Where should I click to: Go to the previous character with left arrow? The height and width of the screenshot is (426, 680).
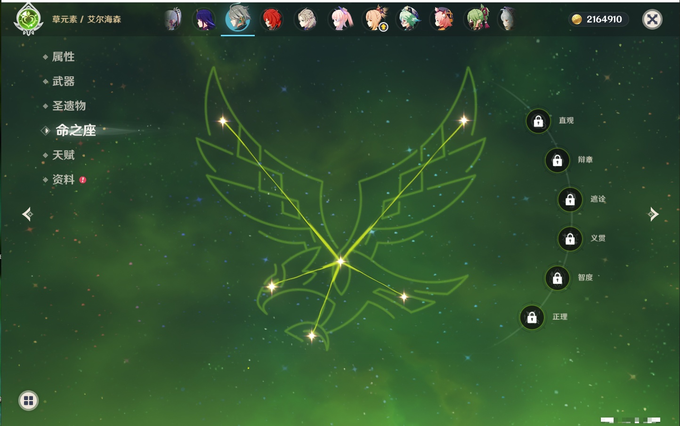coord(27,214)
